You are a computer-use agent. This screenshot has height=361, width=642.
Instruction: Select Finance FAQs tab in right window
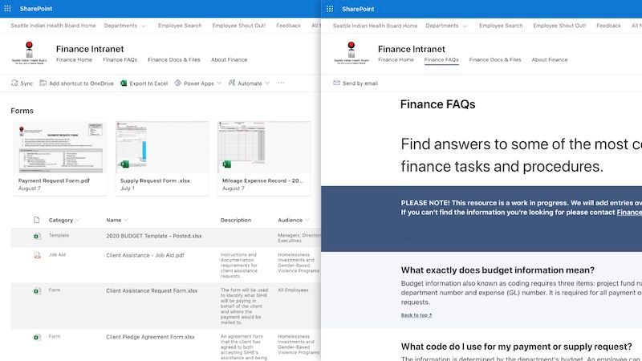tap(441, 59)
